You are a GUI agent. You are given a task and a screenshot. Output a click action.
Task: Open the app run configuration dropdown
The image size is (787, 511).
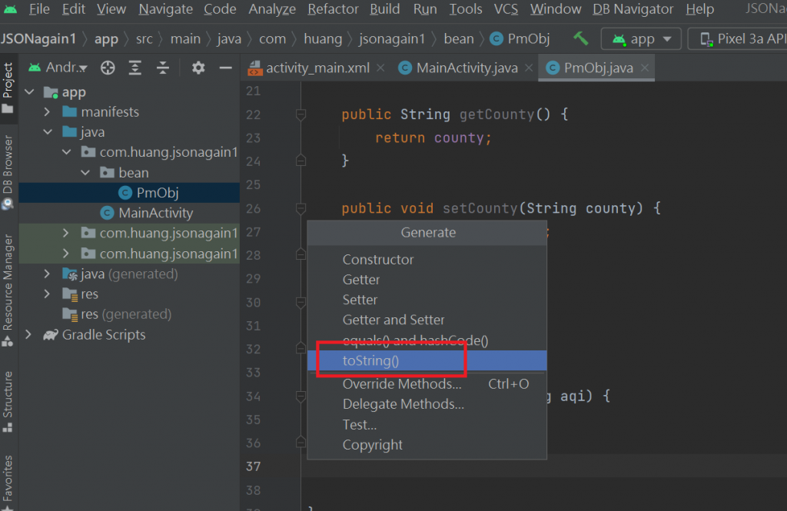642,38
